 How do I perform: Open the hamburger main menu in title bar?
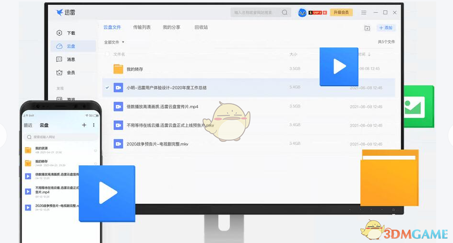coord(364,12)
